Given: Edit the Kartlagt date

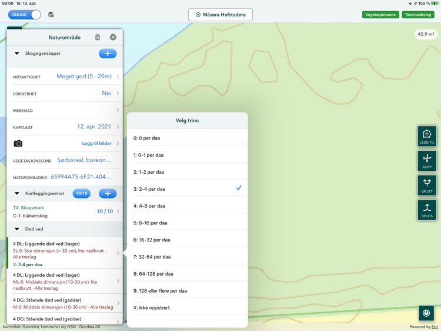Looking at the screenshot, I should (94, 127).
